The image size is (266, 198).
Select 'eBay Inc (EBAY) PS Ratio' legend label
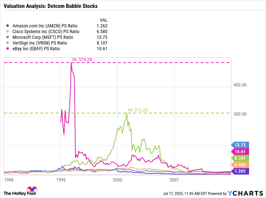36,49
